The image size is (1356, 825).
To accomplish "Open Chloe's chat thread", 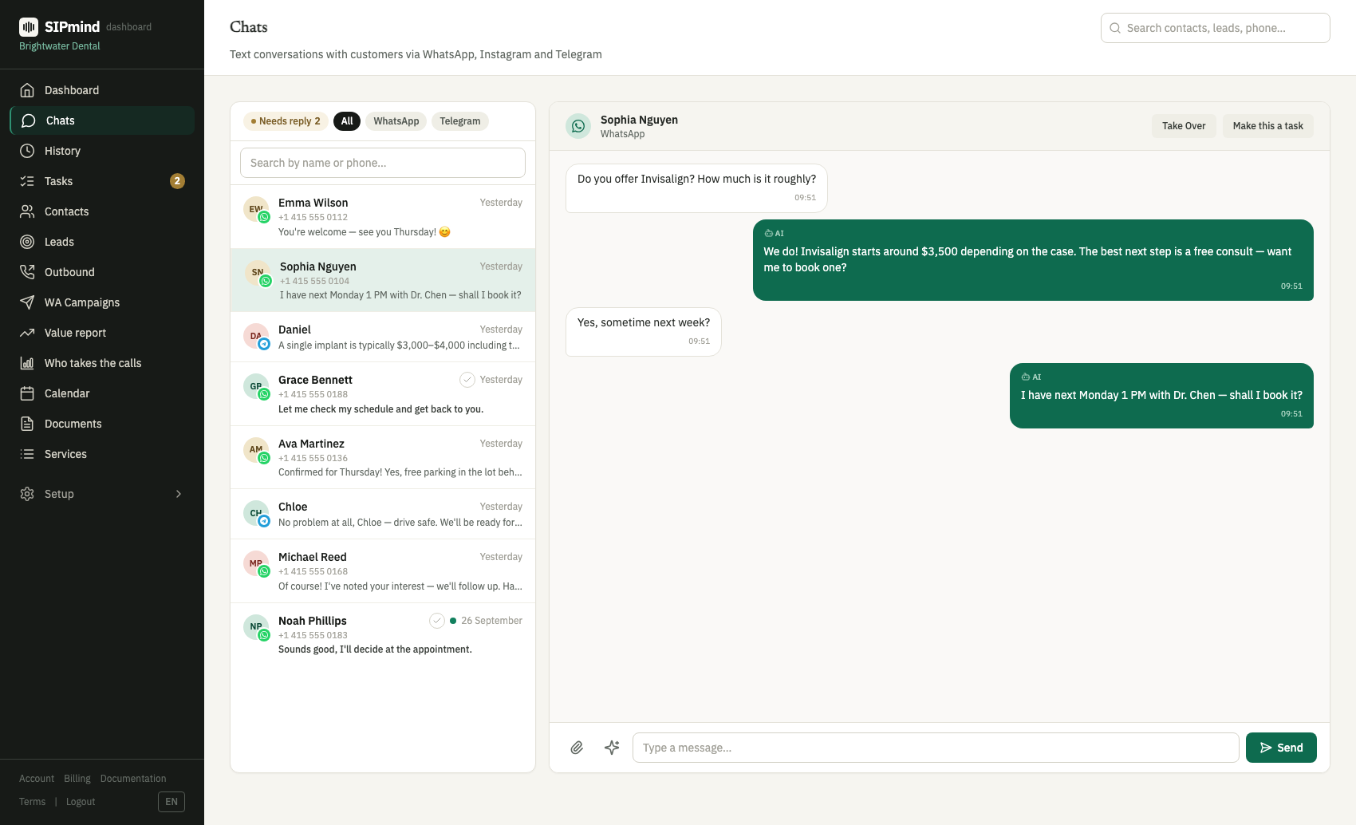I will [x=383, y=514].
